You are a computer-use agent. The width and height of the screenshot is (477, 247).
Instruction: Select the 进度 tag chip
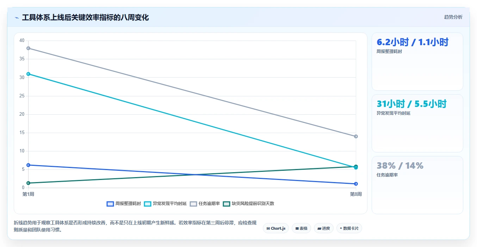coord(324,228)
